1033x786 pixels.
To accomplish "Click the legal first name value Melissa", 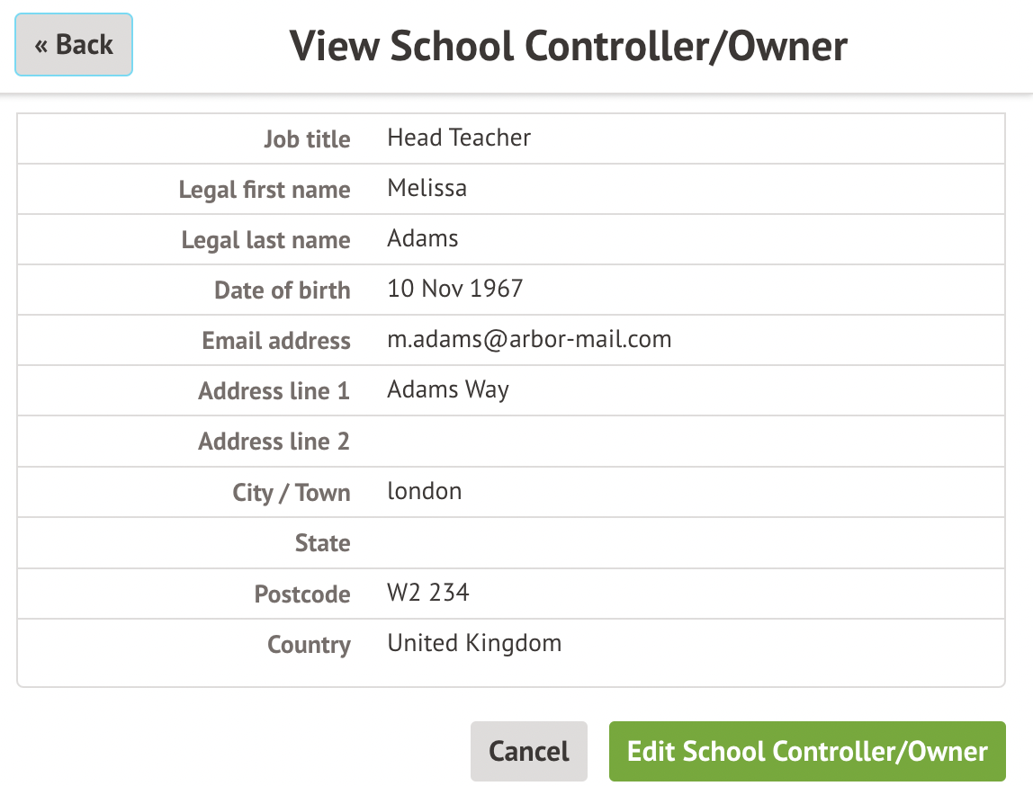I will click(427, 188).
